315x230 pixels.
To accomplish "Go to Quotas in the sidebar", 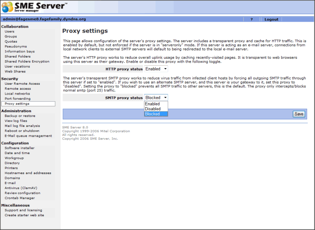I will (x=11, y=41).
